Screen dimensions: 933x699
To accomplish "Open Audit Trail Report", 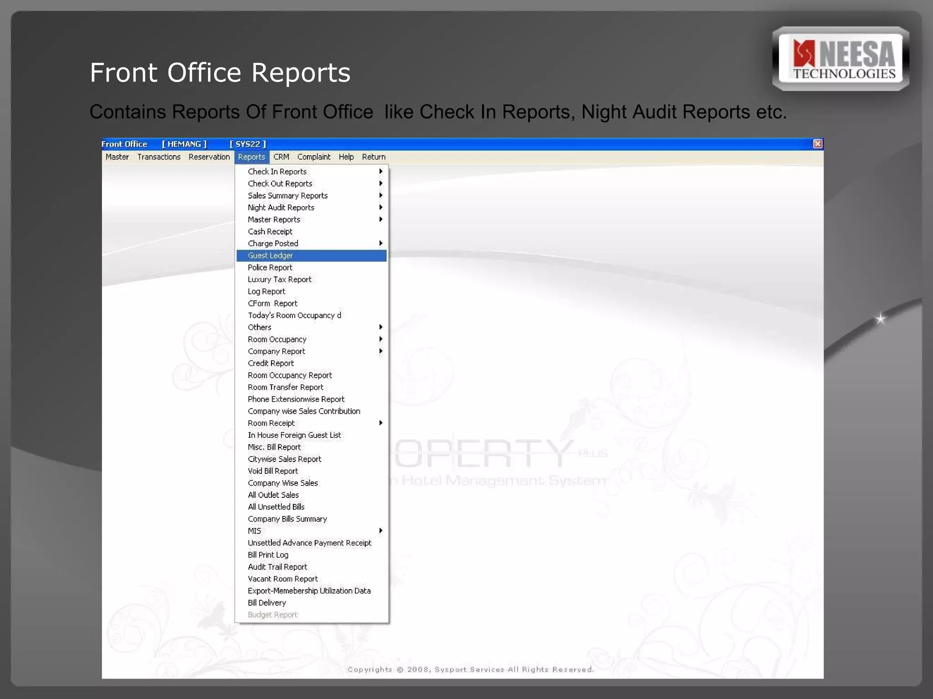I will [x=312, y=567].
